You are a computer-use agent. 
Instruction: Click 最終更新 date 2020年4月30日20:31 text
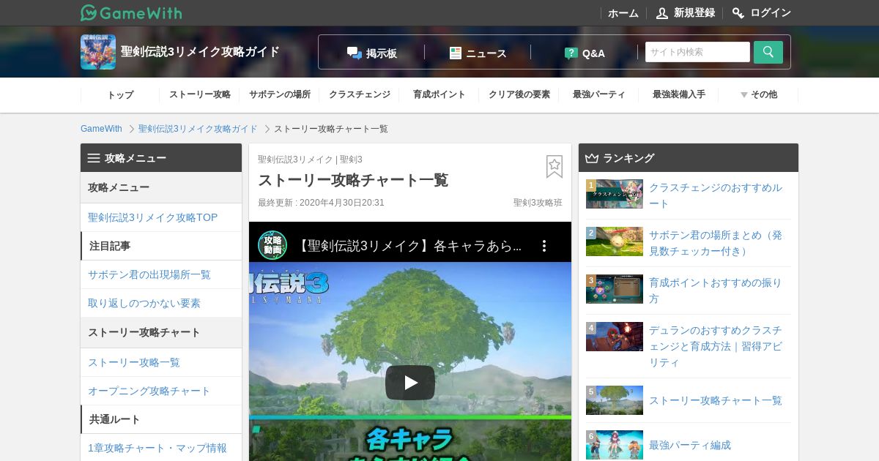pyautogui.click(x=321, y=203)
